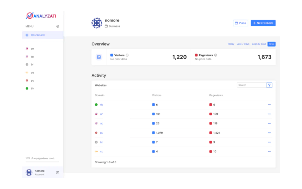This screenshot has height=189, width=302.
Task: Focus the Websites search field
Action: [252, 85]
